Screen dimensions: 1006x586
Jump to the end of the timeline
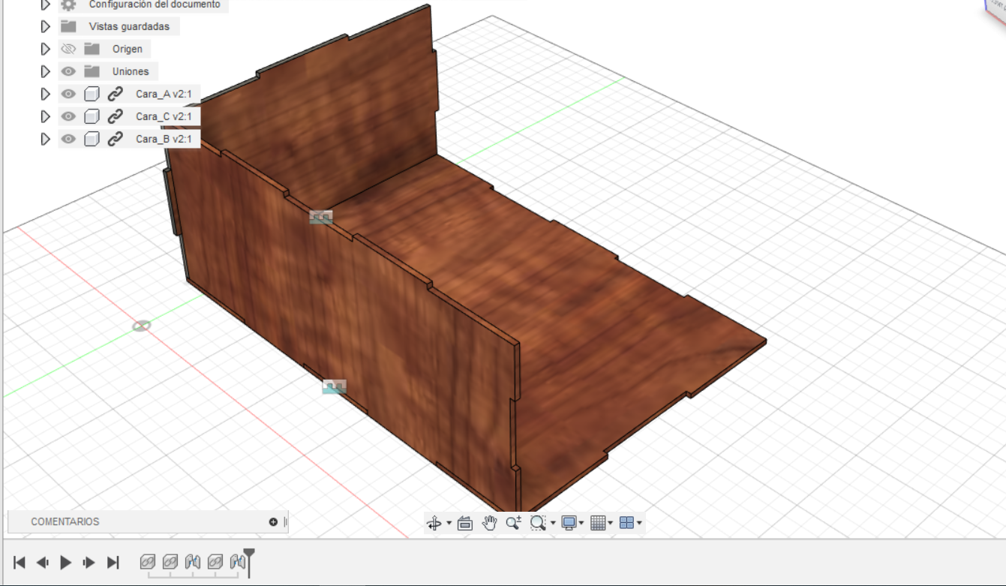[x=113, y=562]
